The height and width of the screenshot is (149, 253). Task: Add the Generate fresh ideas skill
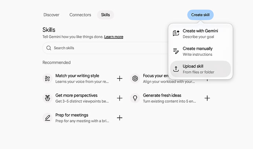(207, 98)
